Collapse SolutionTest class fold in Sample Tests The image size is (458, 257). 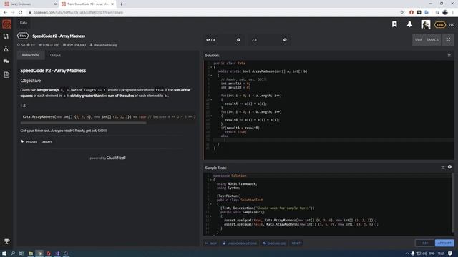[x=211, y=204]
